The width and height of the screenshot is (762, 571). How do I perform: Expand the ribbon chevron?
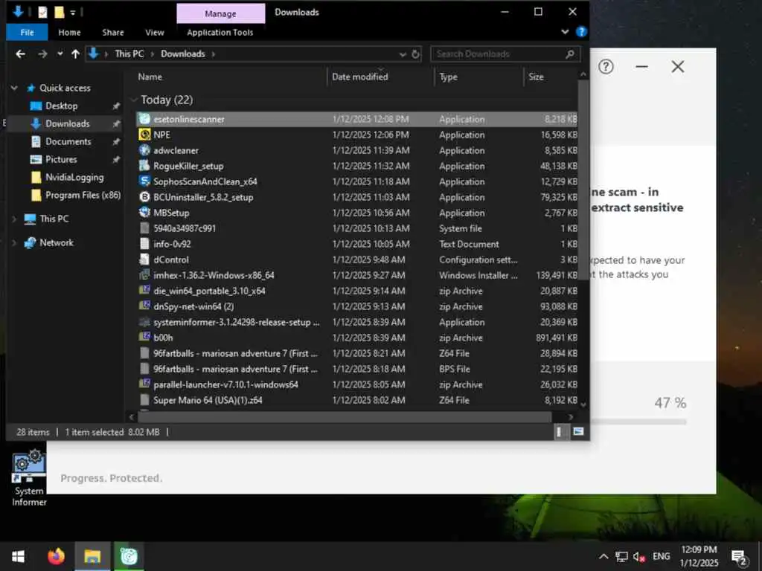[565, 32]
